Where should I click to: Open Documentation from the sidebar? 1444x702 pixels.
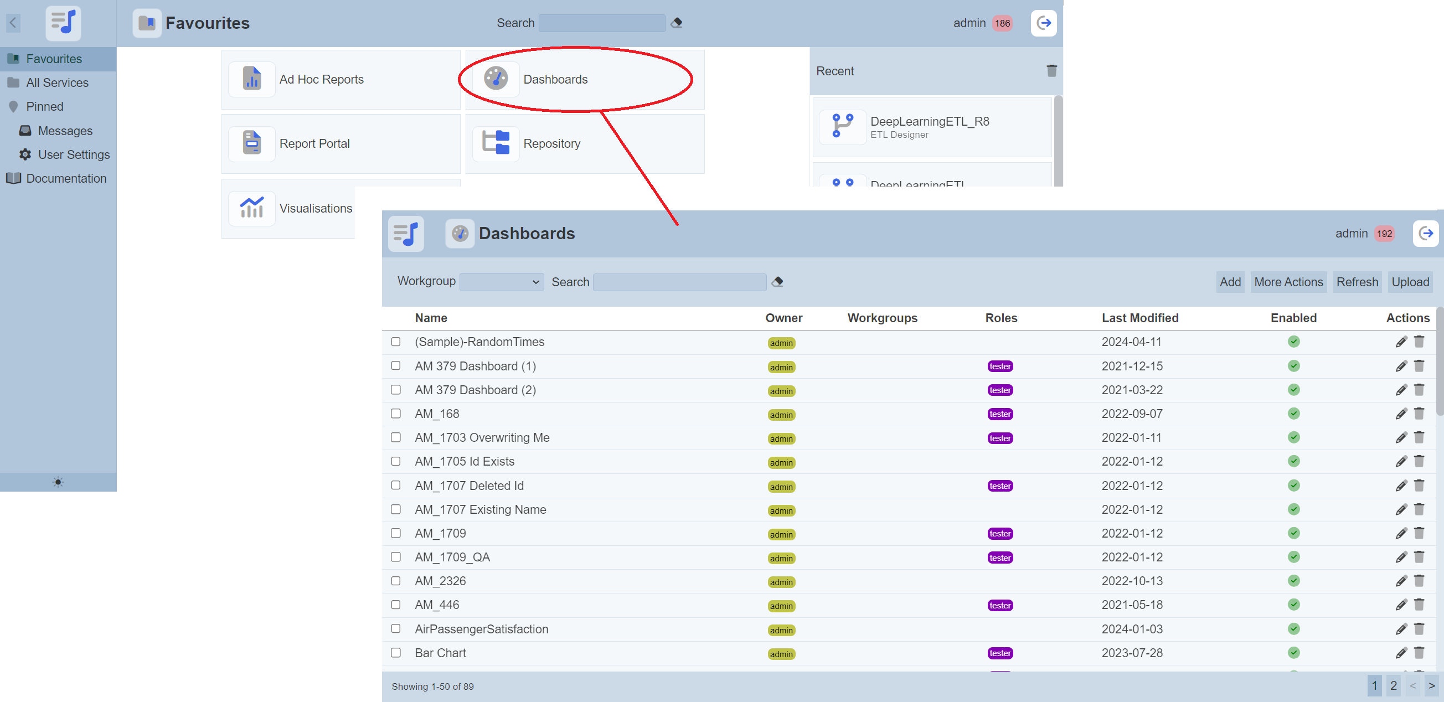click(65, 178)
